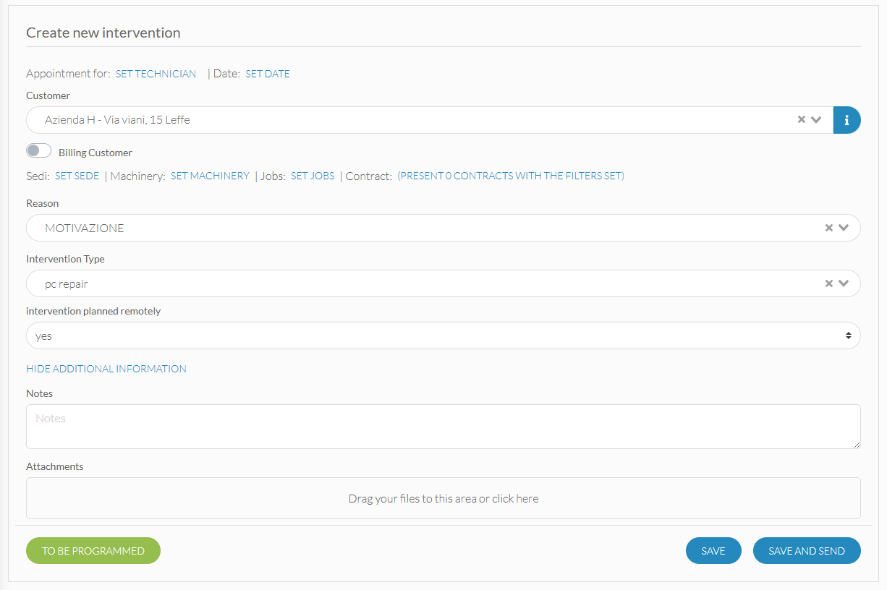The image size is (887, 590).
Task: Click the SET SEDE link
Action: [77, 176]
